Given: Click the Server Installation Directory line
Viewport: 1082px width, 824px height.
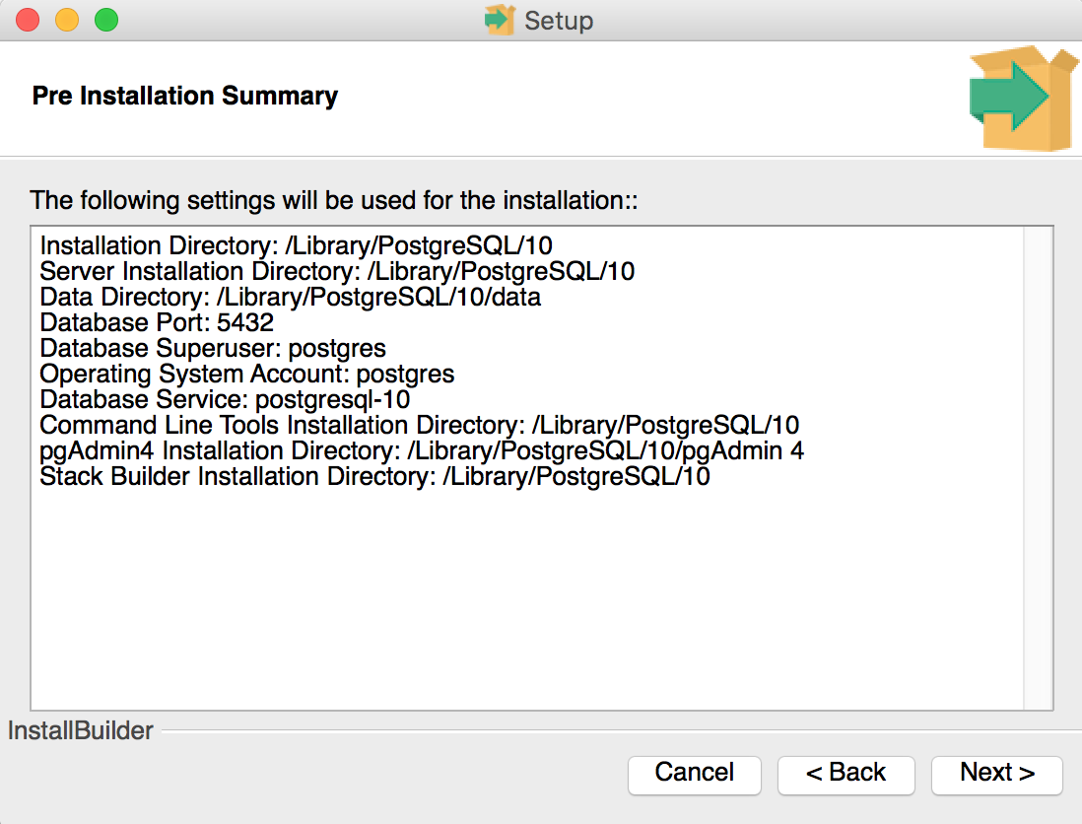Looking at the screenshot, I should pos(337,271).
